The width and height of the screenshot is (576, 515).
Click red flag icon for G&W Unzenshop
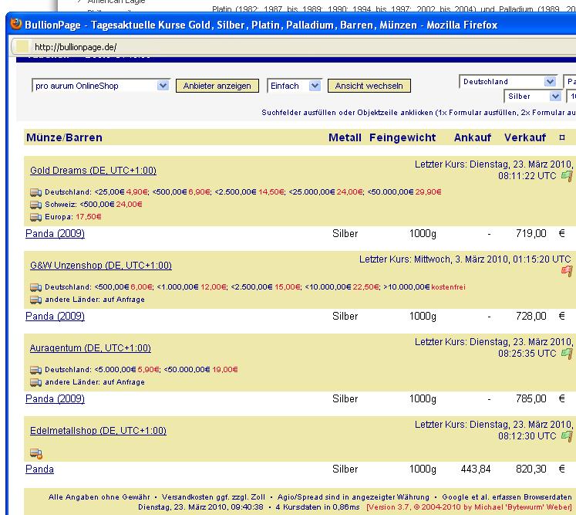click(x=567, y=271)
